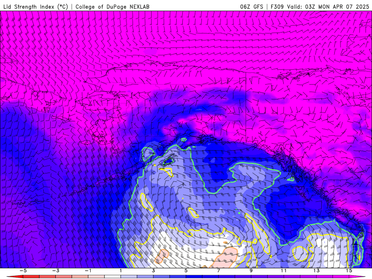
Task: Click the -1 color scale label
Action: click(x=88, y=271)
